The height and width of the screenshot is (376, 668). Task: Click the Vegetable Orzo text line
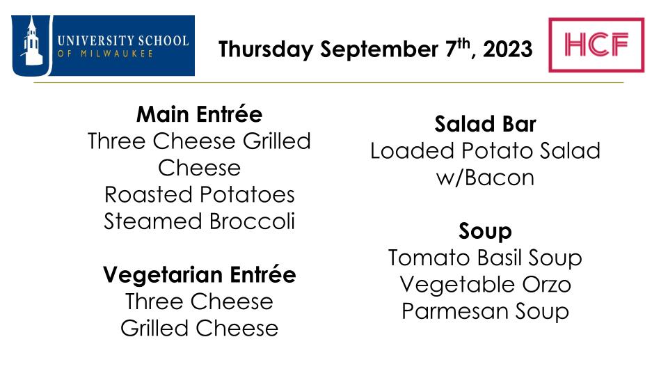[485, 285]
